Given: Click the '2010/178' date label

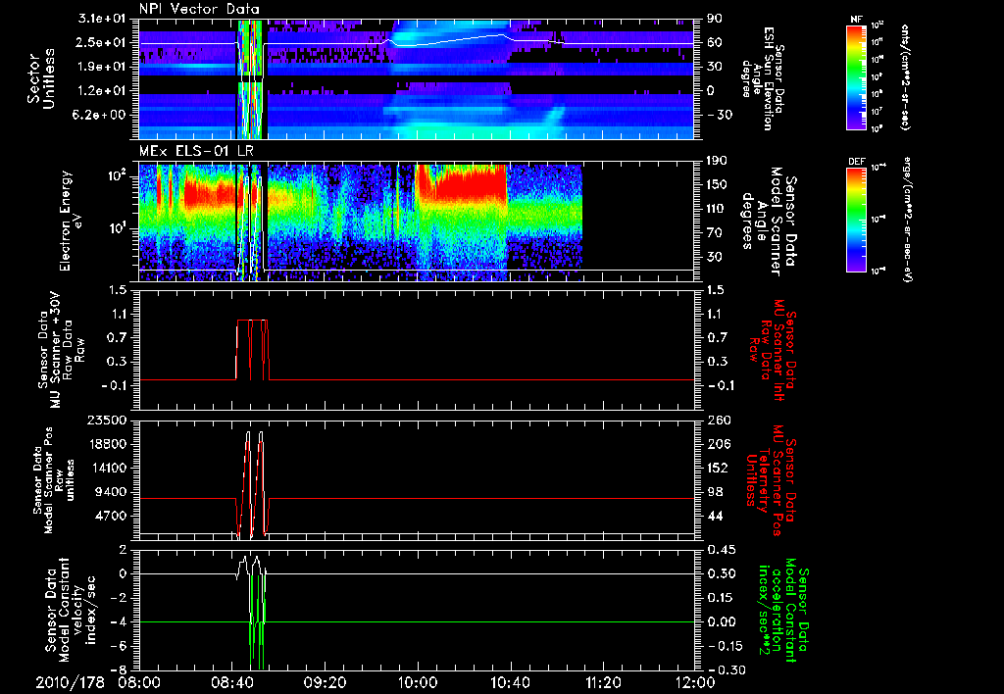Looking at the screenshot, I should click(x=70, y=682).
